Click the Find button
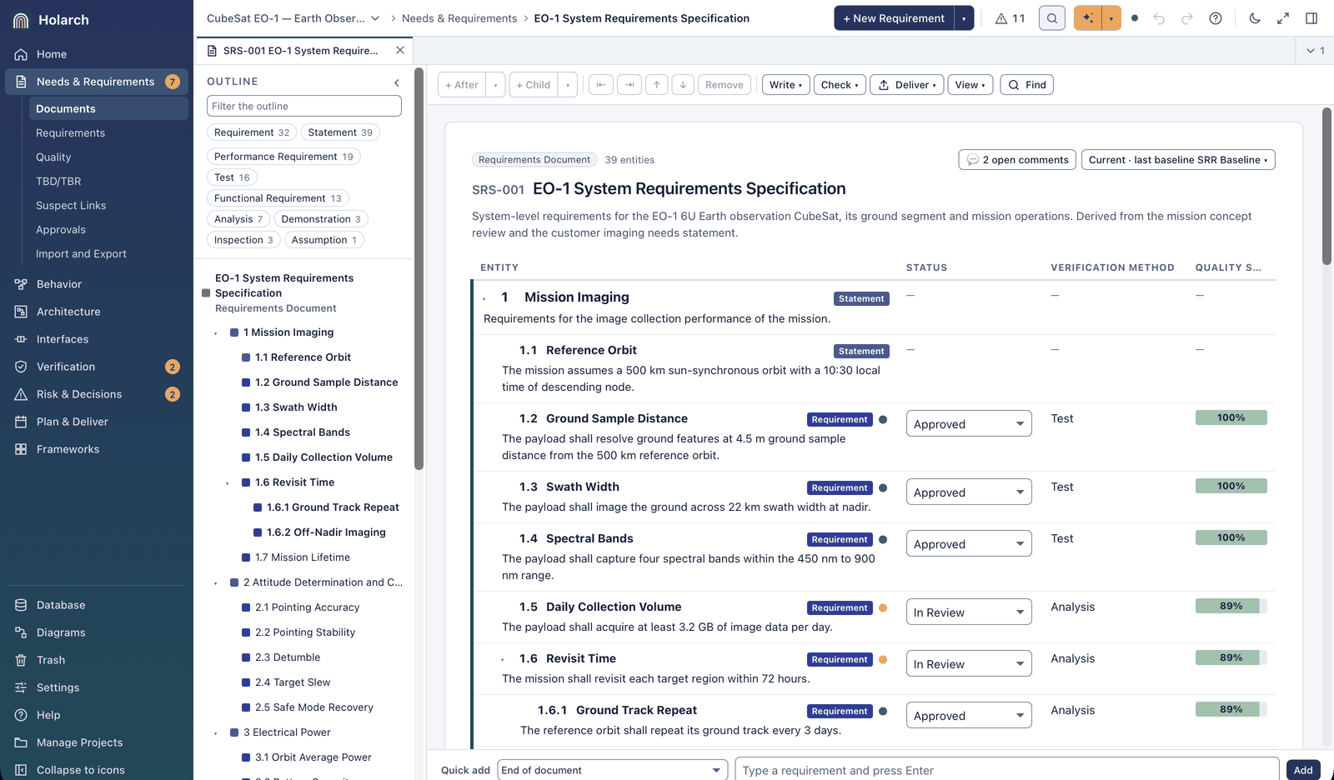The height and width of the screenshot is (780, 1334). [x=1026, y=85]
